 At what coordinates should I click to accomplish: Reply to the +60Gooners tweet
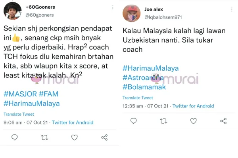click(x=15, y=137)
